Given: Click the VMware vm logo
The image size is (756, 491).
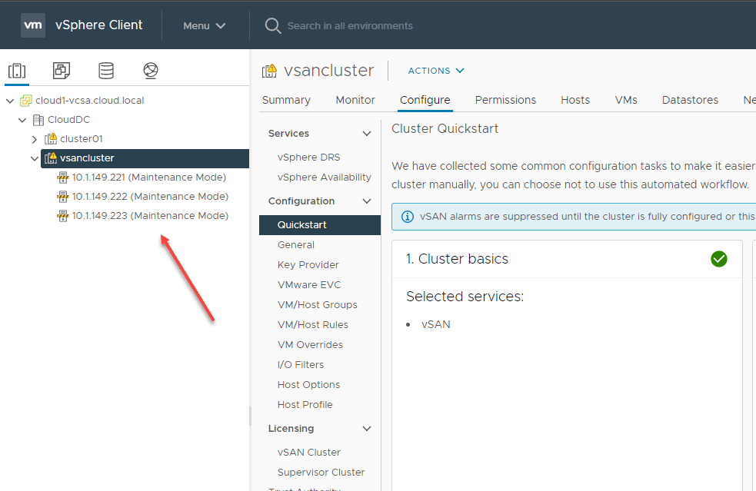Looking at the screenshot, I should click(x=33, y=25).
